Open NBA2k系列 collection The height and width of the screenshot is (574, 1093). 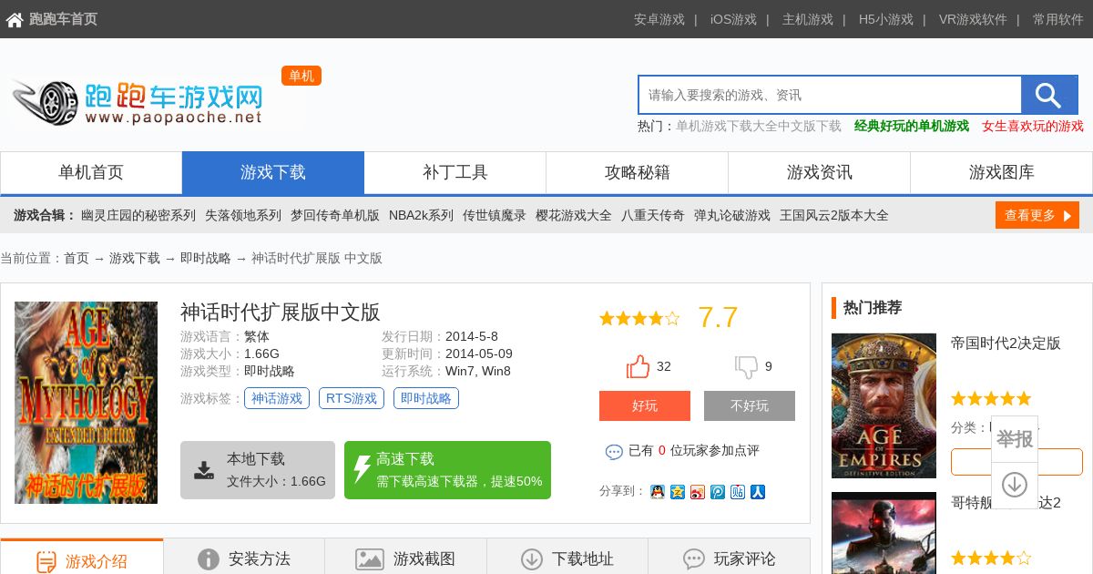tap(421, 215)
